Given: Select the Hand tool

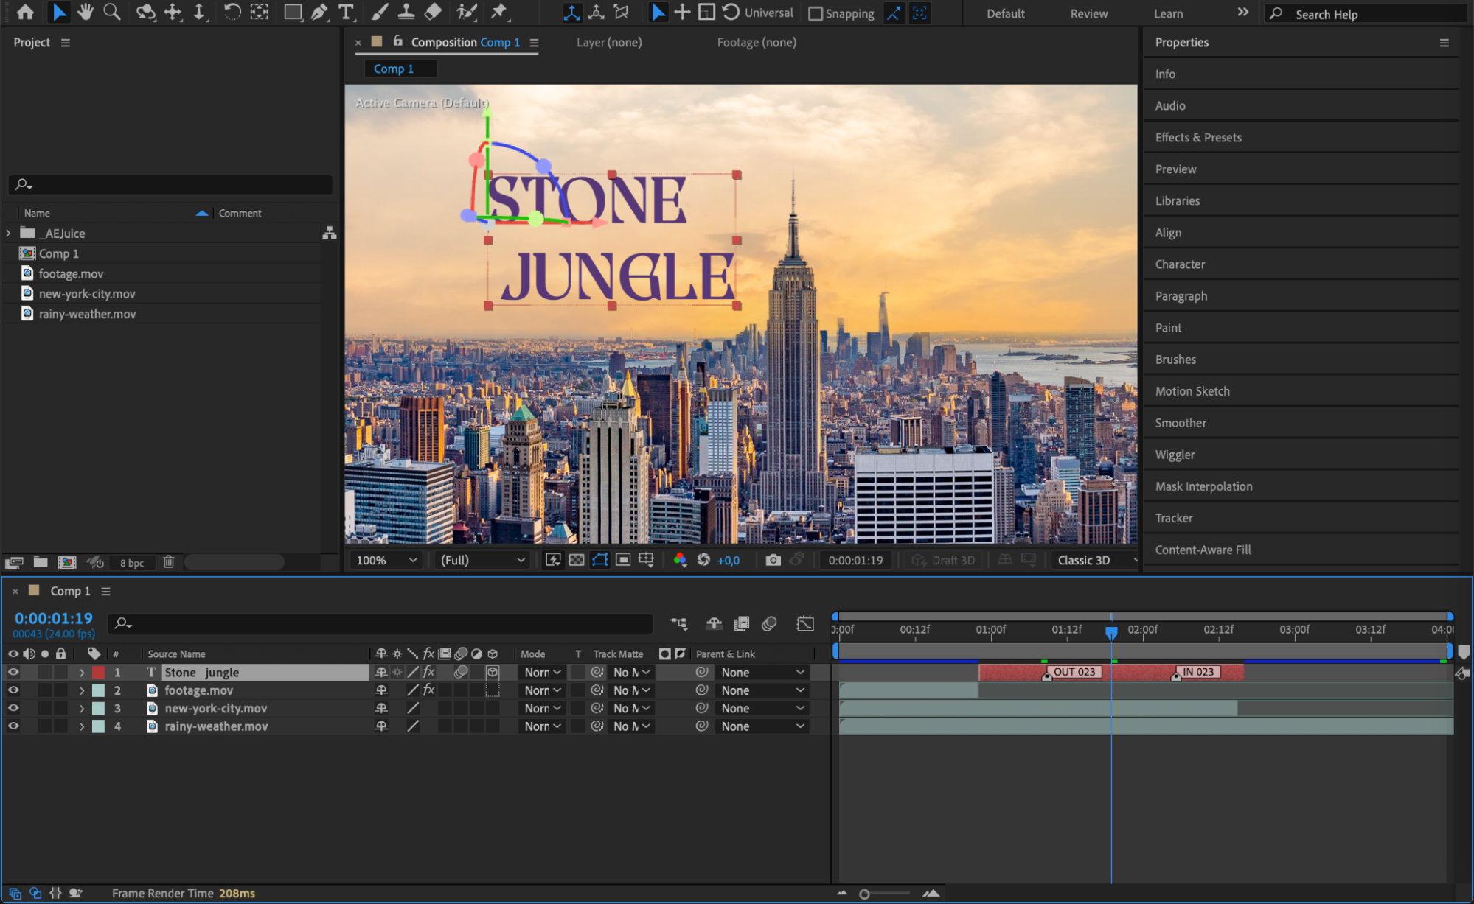Looking at the screenshot, I should pos(86,12).
